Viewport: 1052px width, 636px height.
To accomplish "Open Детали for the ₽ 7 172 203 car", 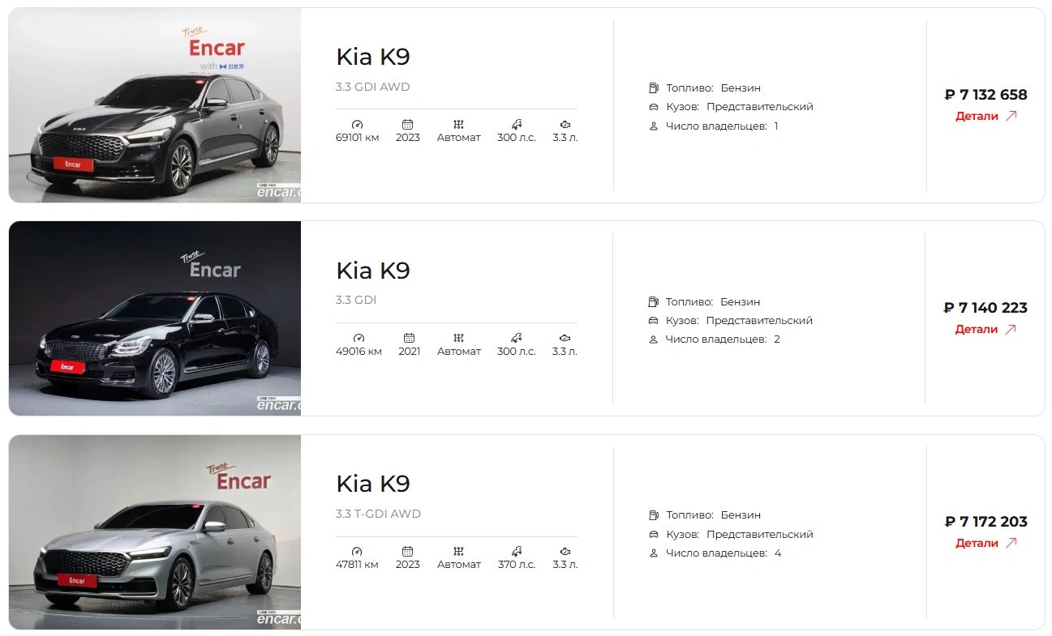I will tap(985, 543).
